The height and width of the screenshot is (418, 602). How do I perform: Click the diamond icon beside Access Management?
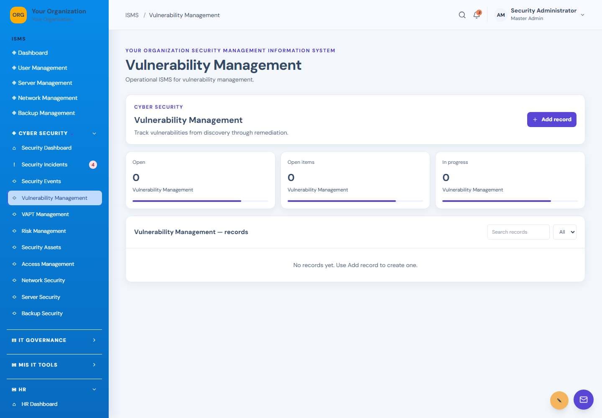(x=14, y=264)
